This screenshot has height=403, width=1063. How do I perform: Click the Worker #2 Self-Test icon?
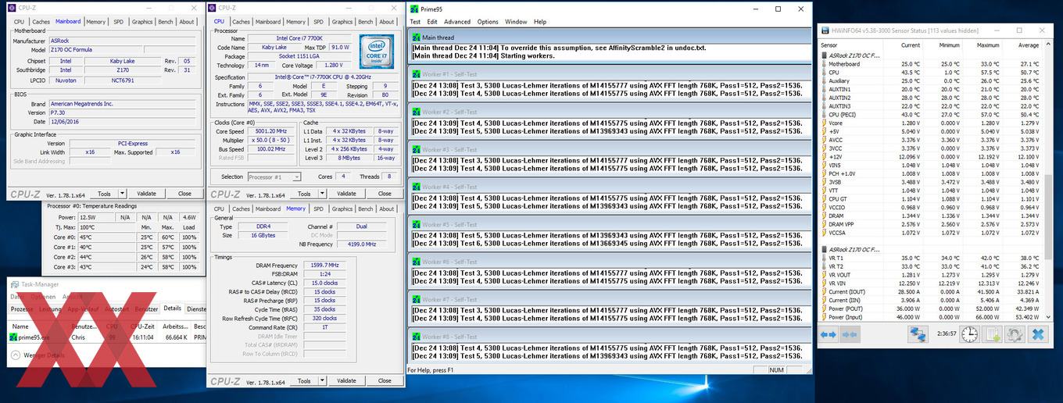pyautogui.click(x=417, y=112)
